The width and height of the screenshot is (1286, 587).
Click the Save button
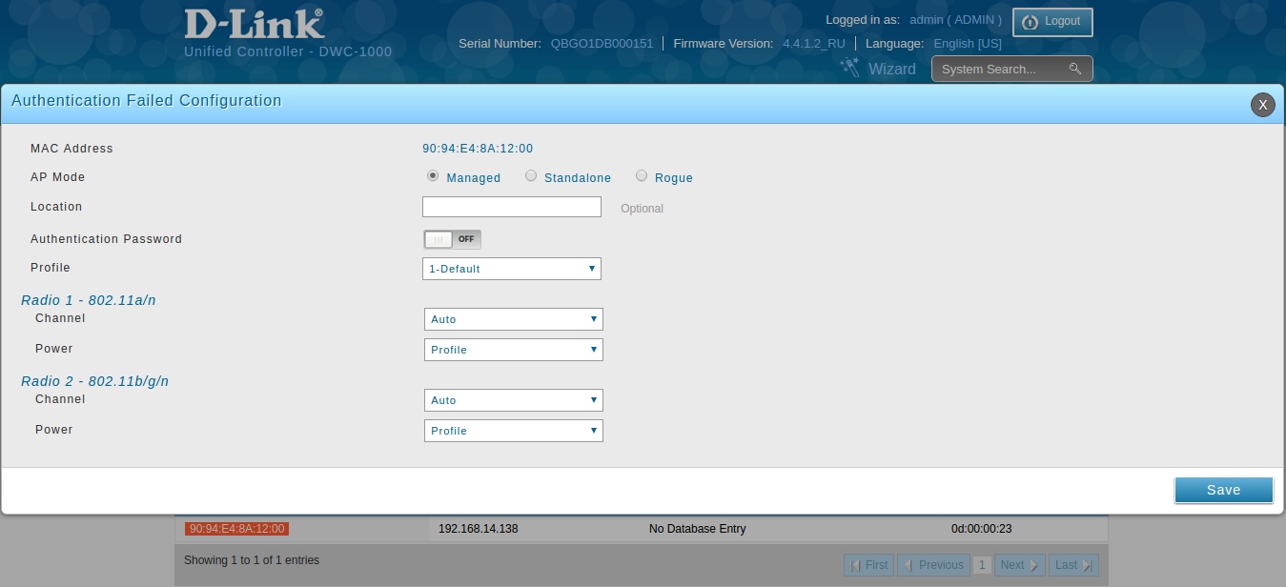[1223, 490]
